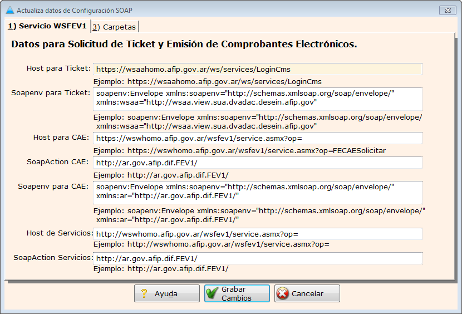462x314 pixels.
Task: Place cursor in Soapenv para CAE text box
Action: click(x=257, y=192)
